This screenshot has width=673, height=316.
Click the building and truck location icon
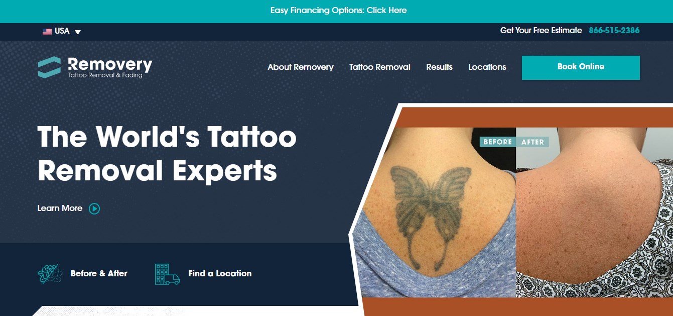(167, 274)
